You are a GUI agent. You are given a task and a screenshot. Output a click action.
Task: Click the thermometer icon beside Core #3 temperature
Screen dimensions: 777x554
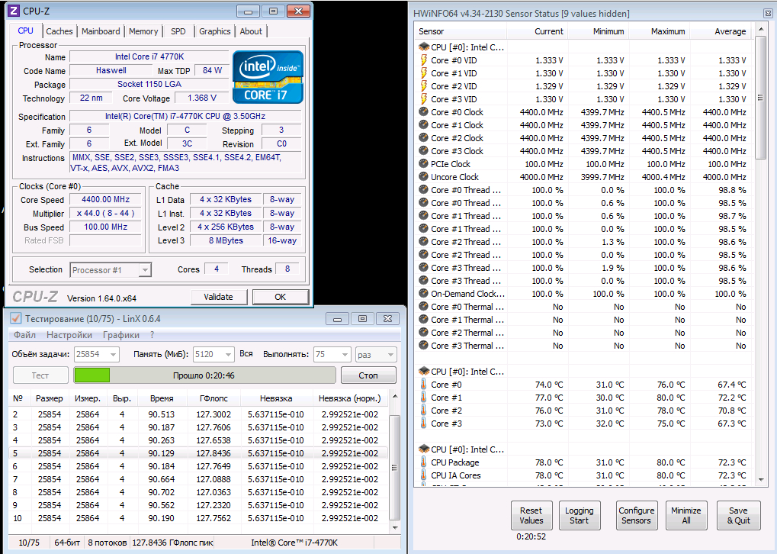(424, 423)
